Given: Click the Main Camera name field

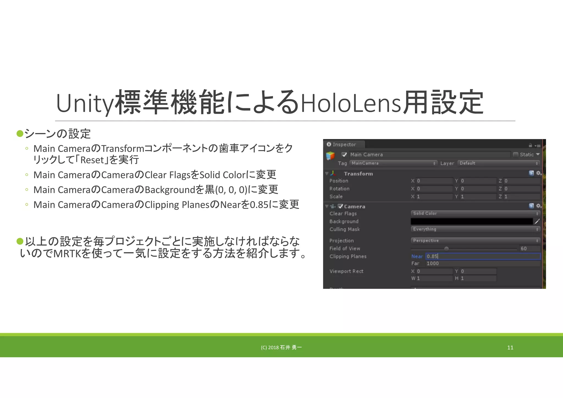Looking at the screenshot, I should [430, 154].
